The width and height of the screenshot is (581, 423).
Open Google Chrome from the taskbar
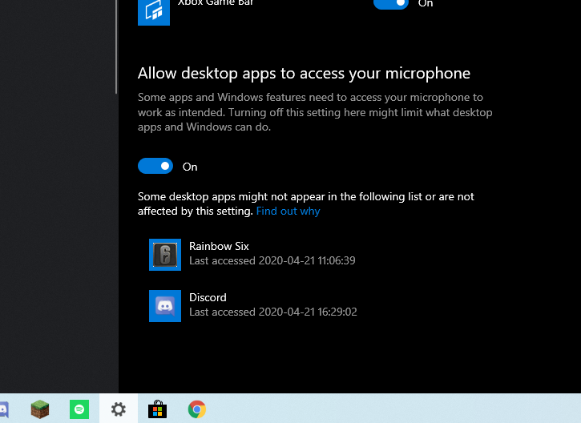pyautogui.click(x=196, y=409)
